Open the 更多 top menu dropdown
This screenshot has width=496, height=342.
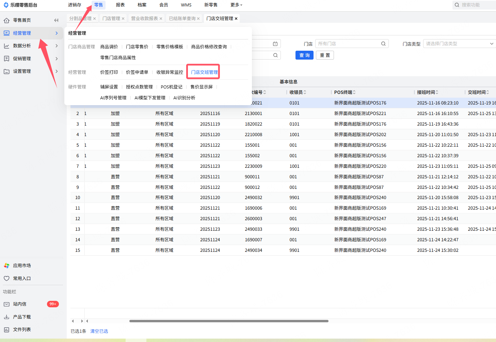(x=236, y=5)
